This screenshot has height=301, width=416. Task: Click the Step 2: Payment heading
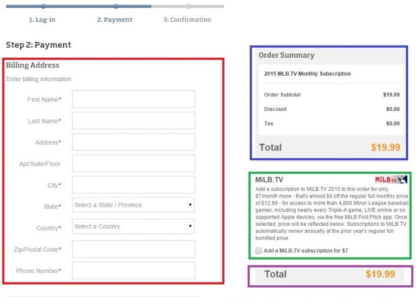pos(38,45)
